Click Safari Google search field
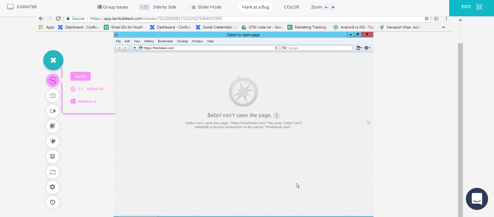The height and width of the screenshot is (217, 494). [317, 48]
